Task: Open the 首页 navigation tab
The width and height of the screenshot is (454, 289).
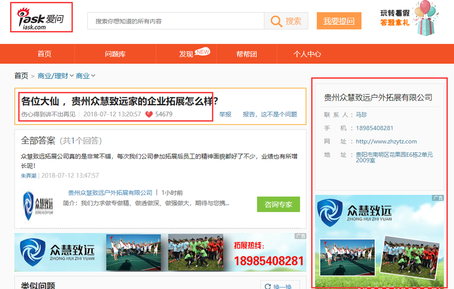Action: point(44,54)
